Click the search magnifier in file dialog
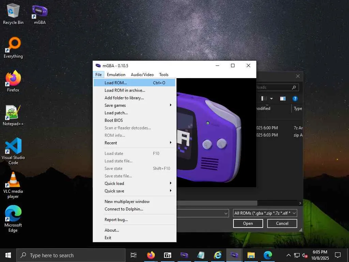This screenshot has width=349, height=262. tap(294, 88)
